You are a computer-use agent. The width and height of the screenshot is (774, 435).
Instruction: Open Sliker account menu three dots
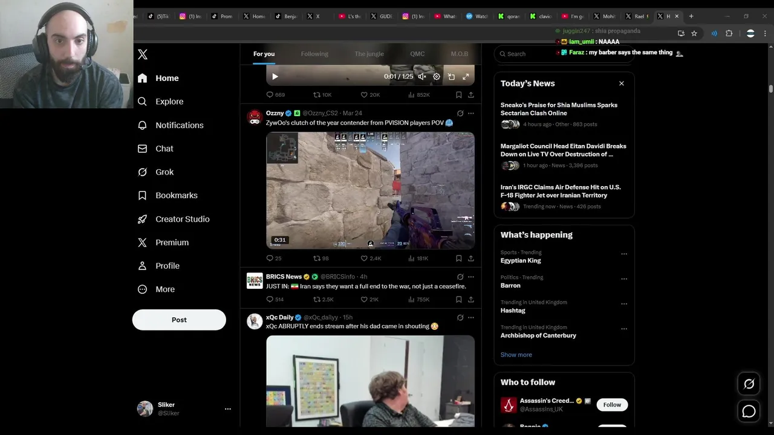[x=228, y=409]
